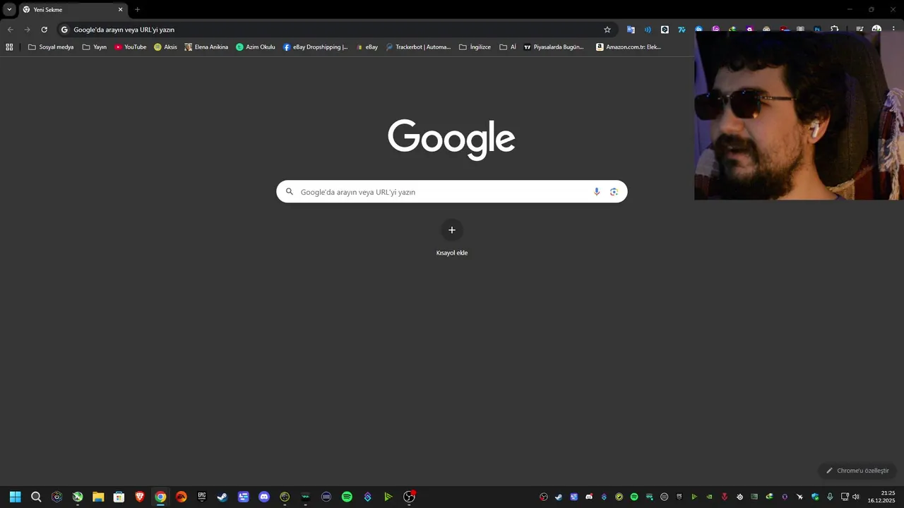
Task: Open the EA app from taskbar
Action: point(182,497)
